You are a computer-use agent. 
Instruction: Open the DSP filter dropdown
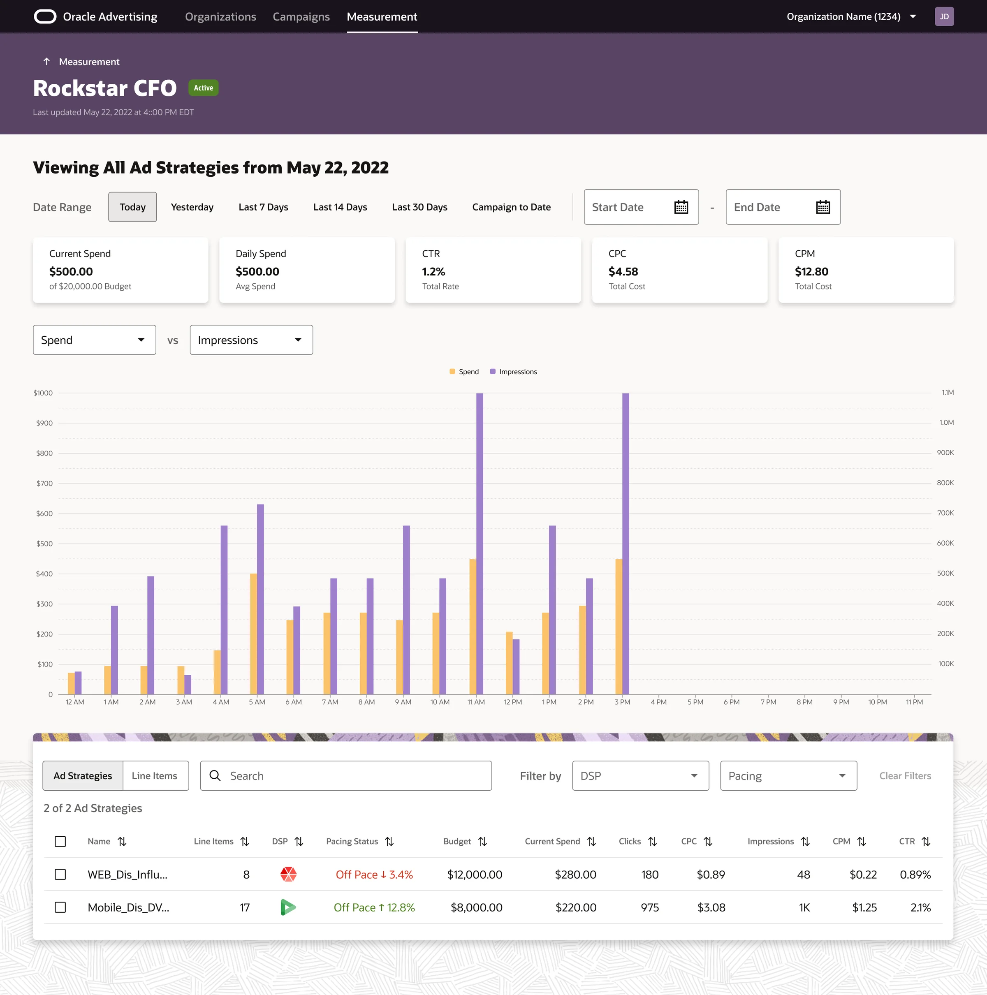pos(640,775)
